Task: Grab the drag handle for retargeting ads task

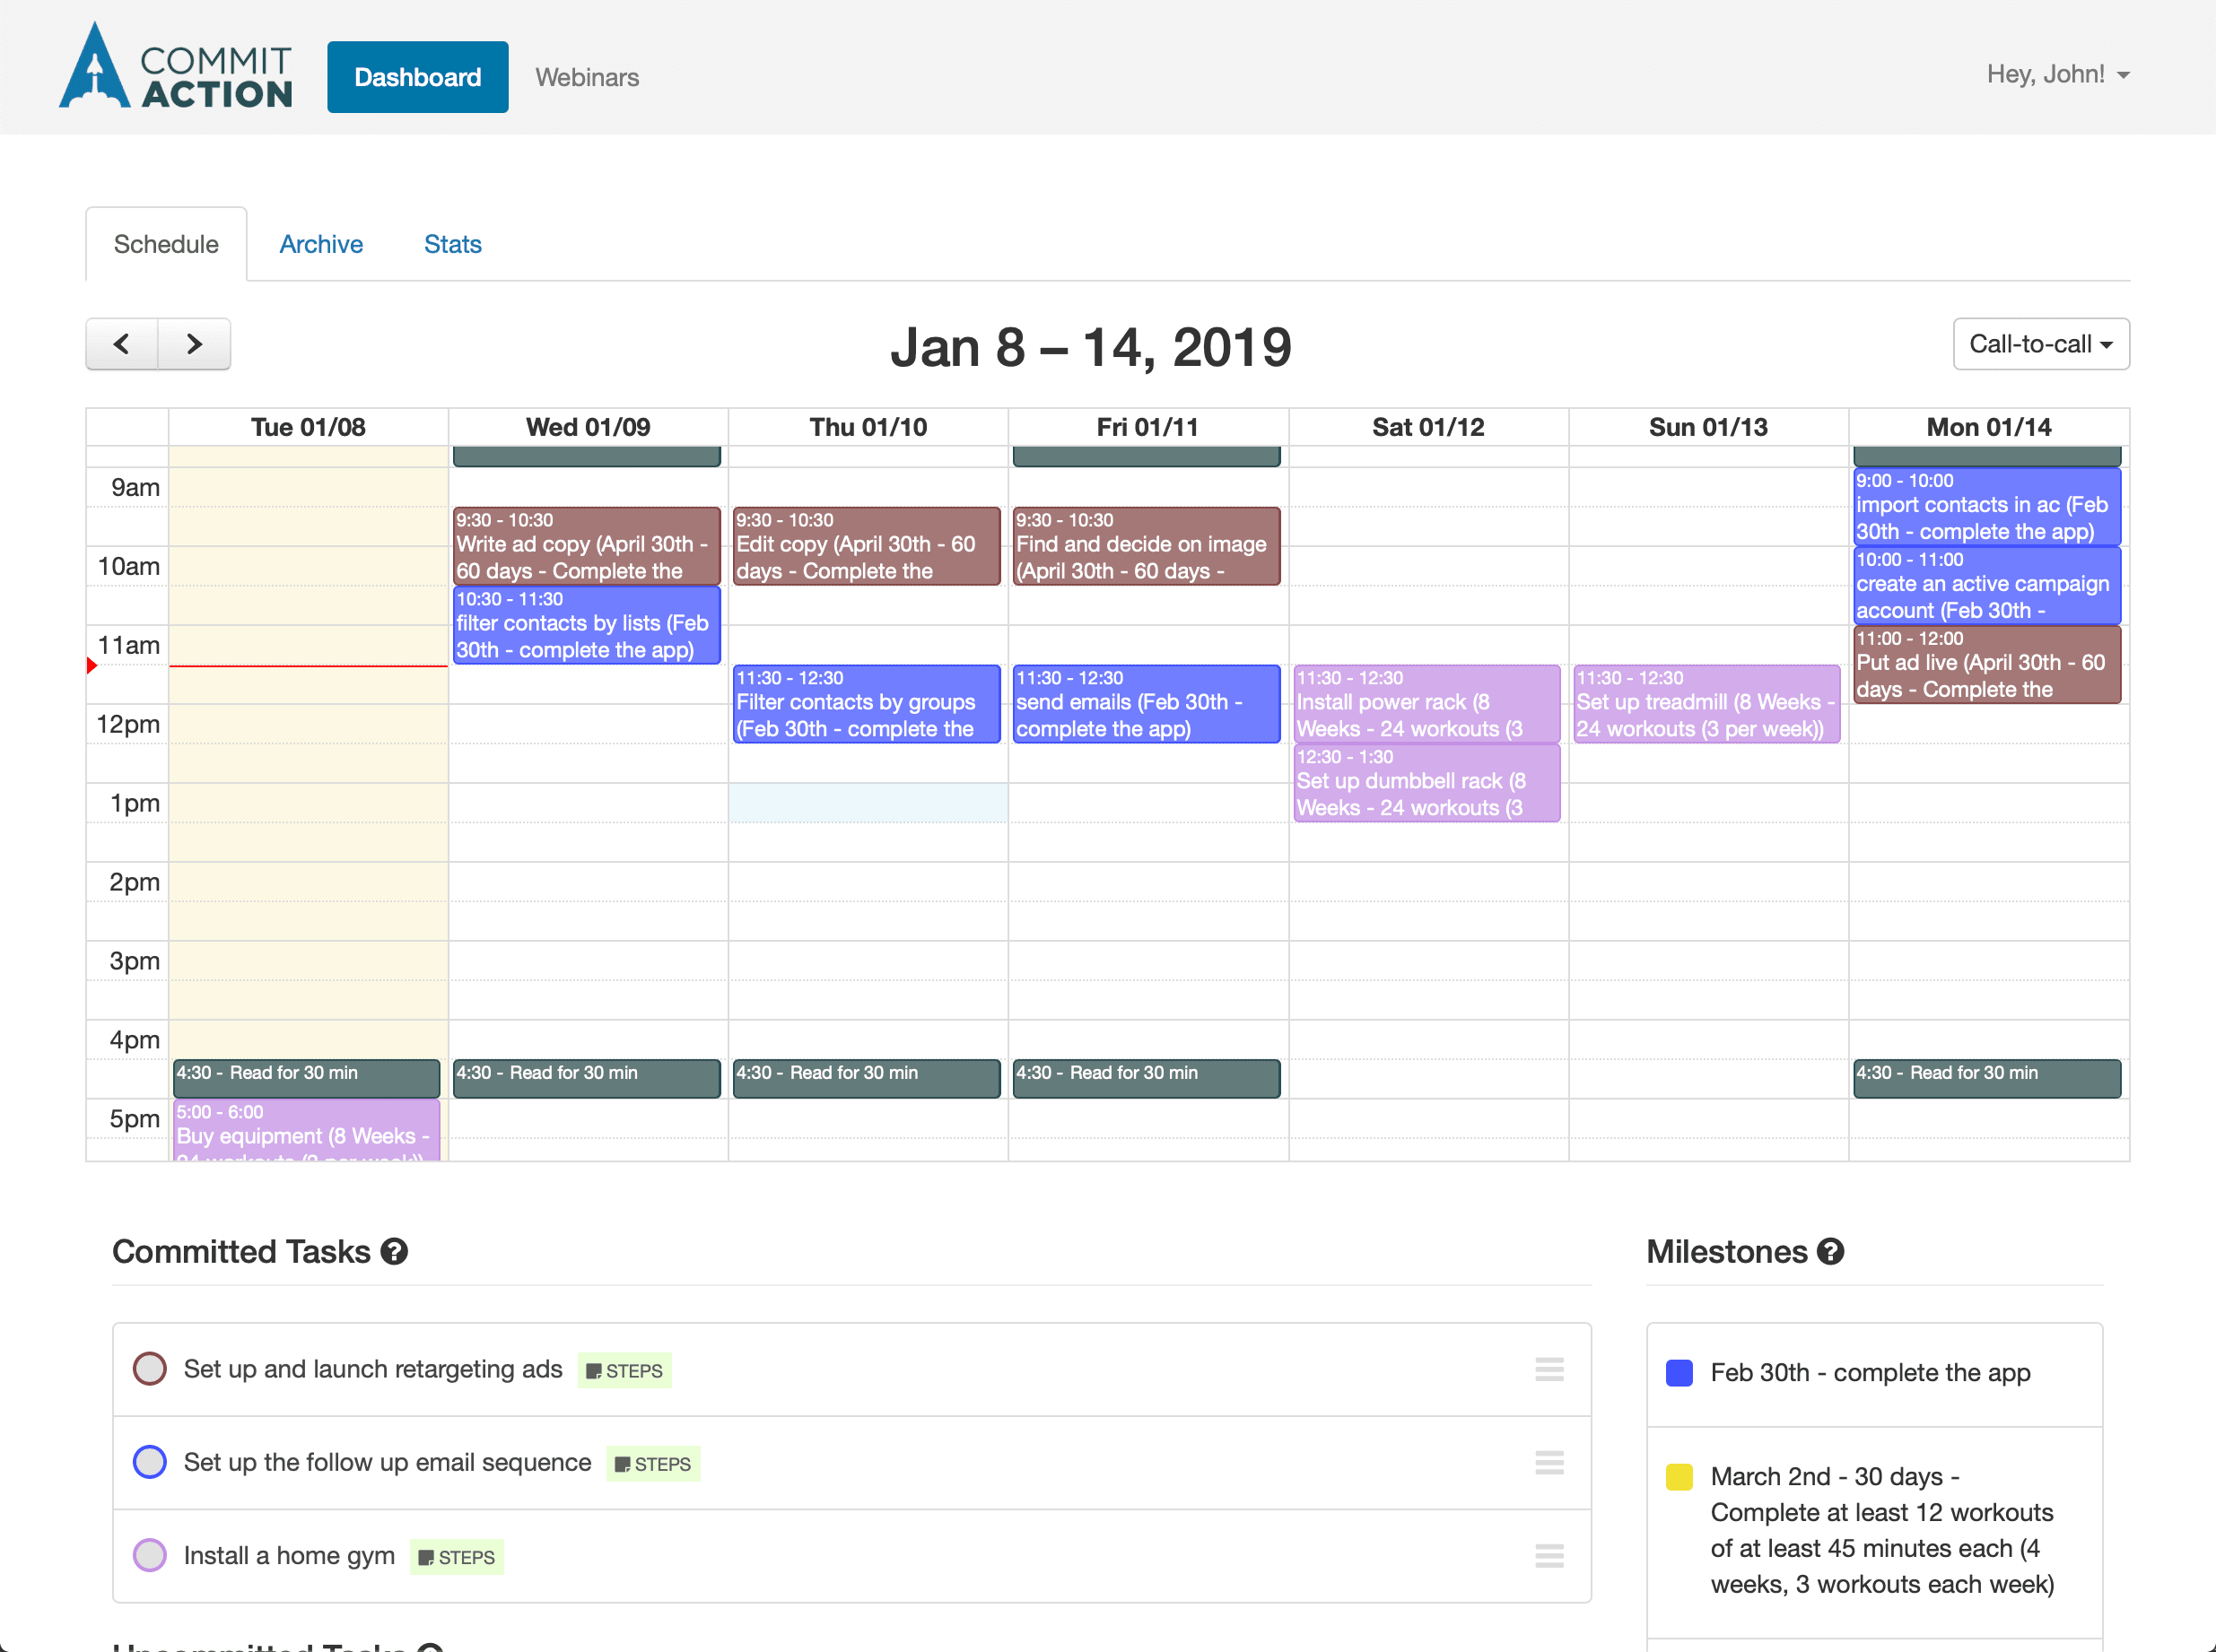Action: 1549,1369
